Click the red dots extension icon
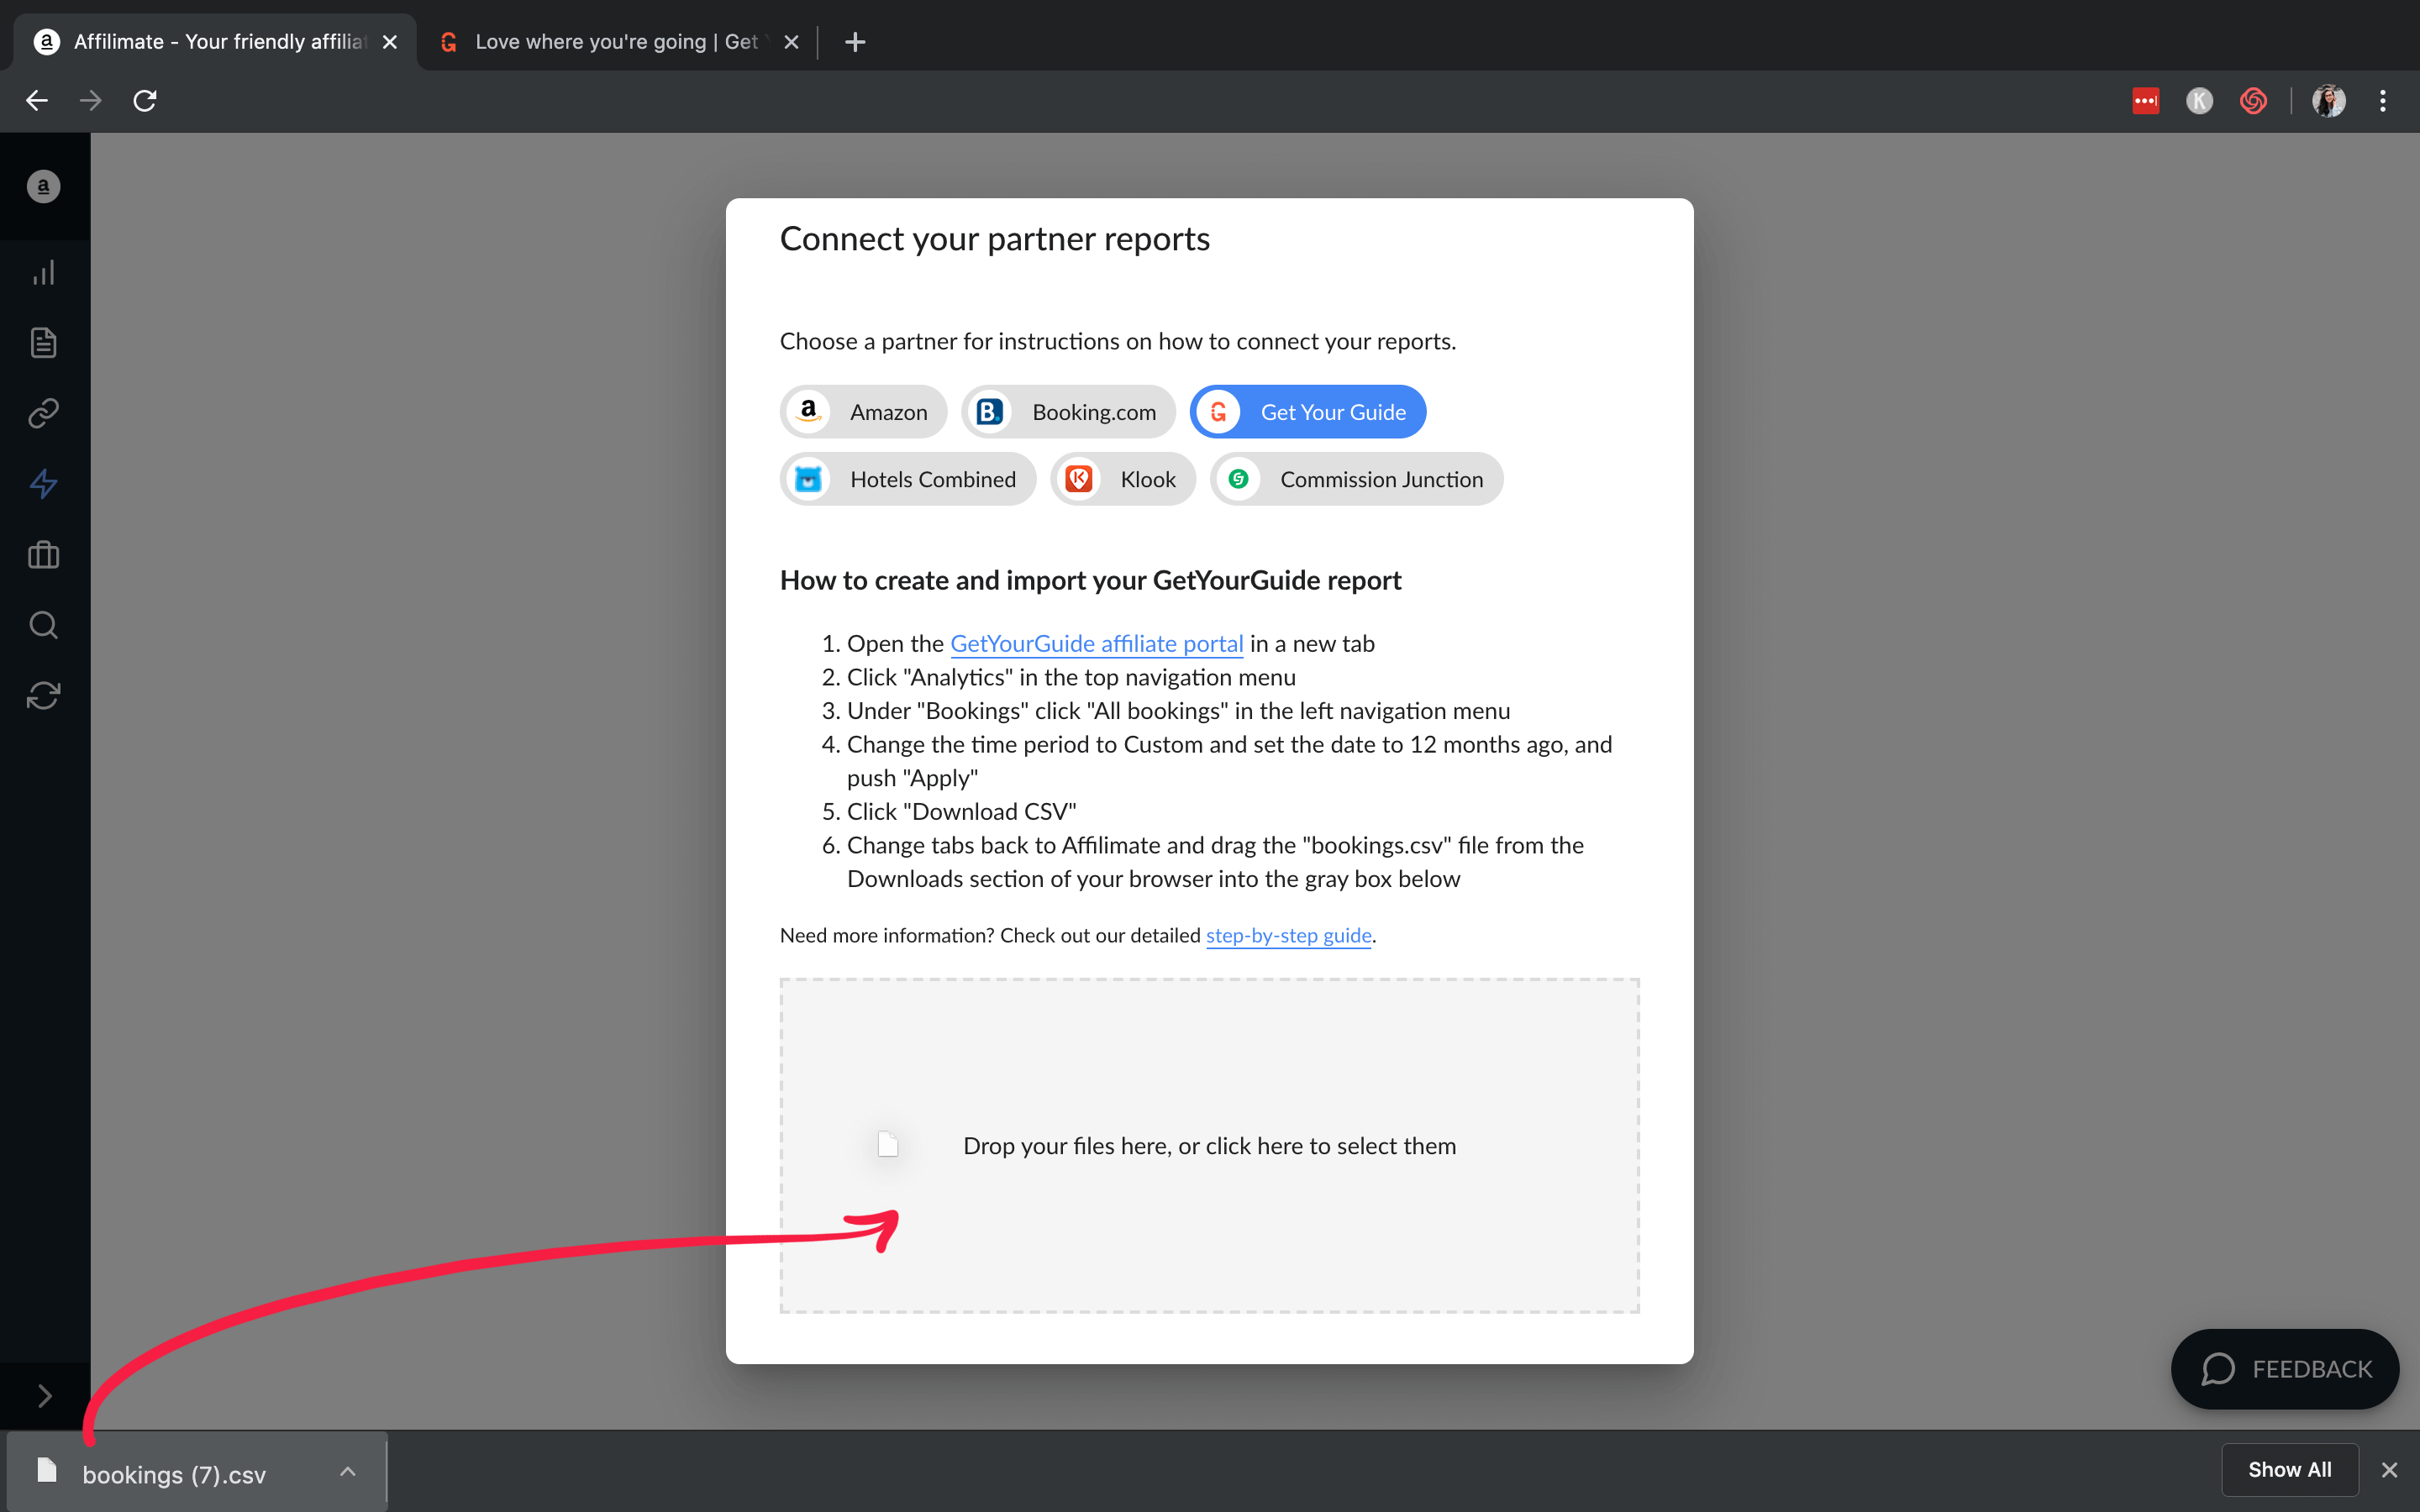The width and height of the screenshot is (2420, 1512). (2146, 100)
